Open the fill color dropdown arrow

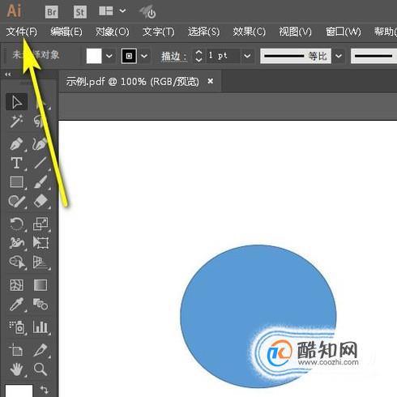(109, 56)
